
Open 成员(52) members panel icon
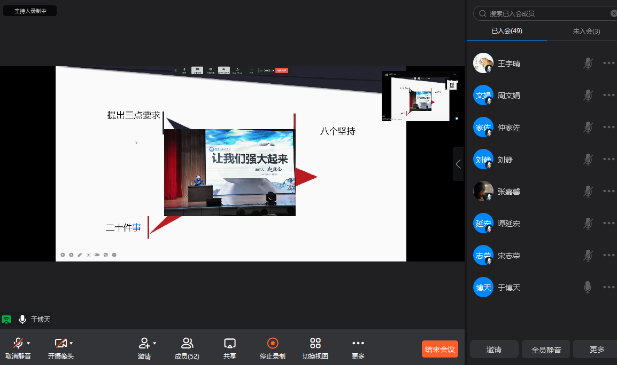tap(187, 343)
